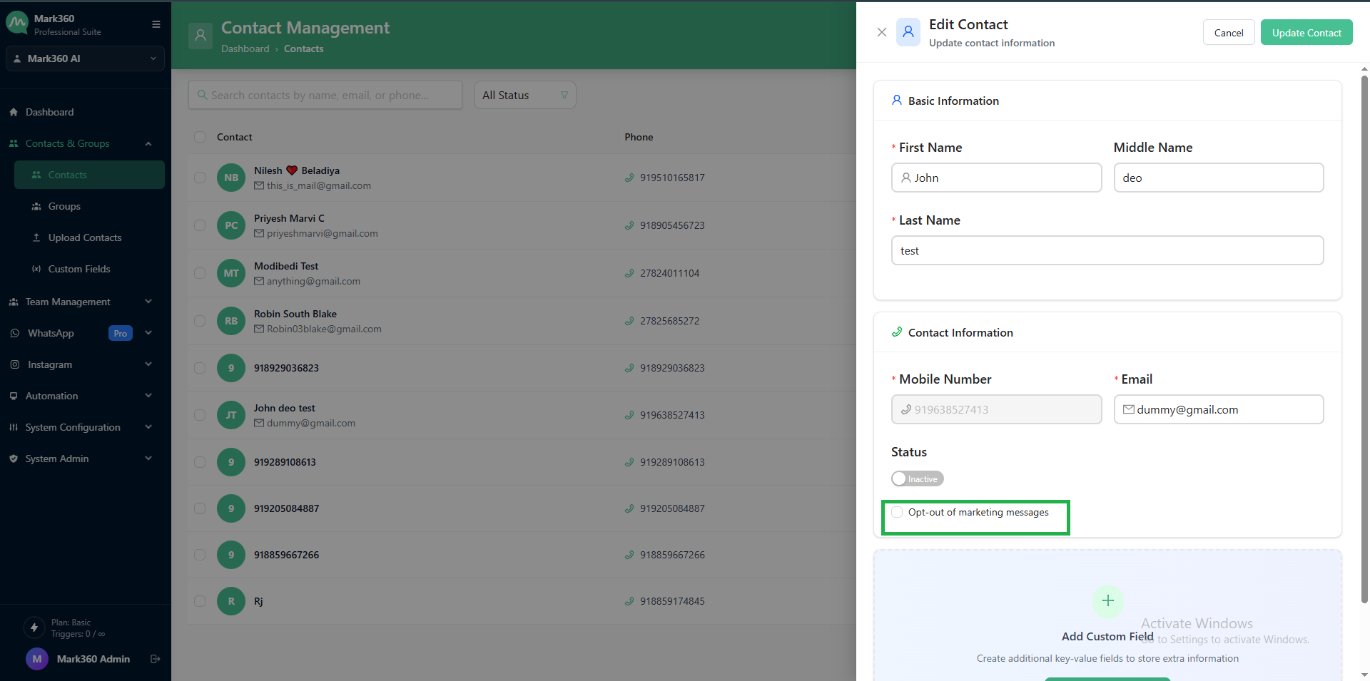This screenshot has height=681, width=1370.
Task: Click the purple M user avatar
Action: pos(37,659)
